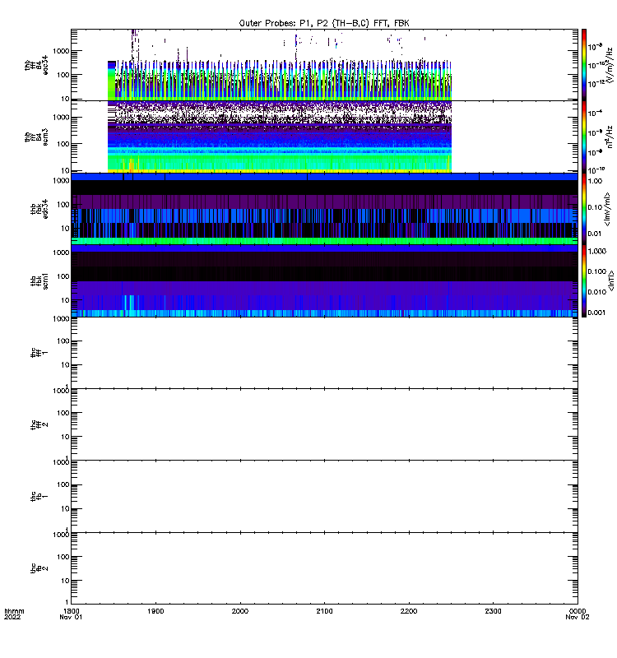Click the "thc fb 2" axis label
The image size is (617, 658).
click(39, 568)
